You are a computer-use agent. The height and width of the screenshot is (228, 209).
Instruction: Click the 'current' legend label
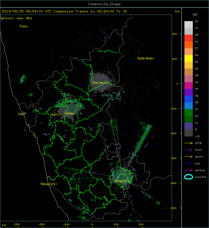201,177
